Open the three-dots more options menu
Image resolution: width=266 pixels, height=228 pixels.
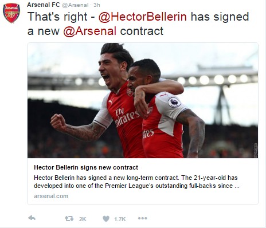click(143, 218)
